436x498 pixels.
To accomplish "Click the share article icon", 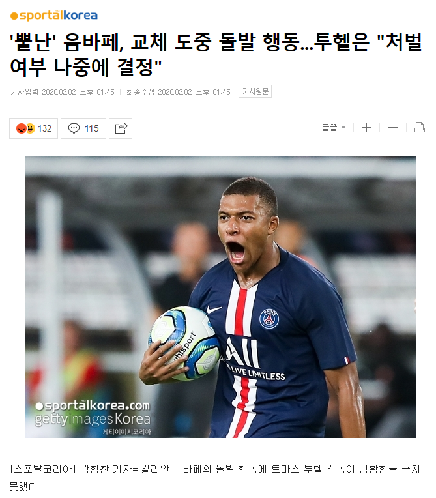I will 121,128.
